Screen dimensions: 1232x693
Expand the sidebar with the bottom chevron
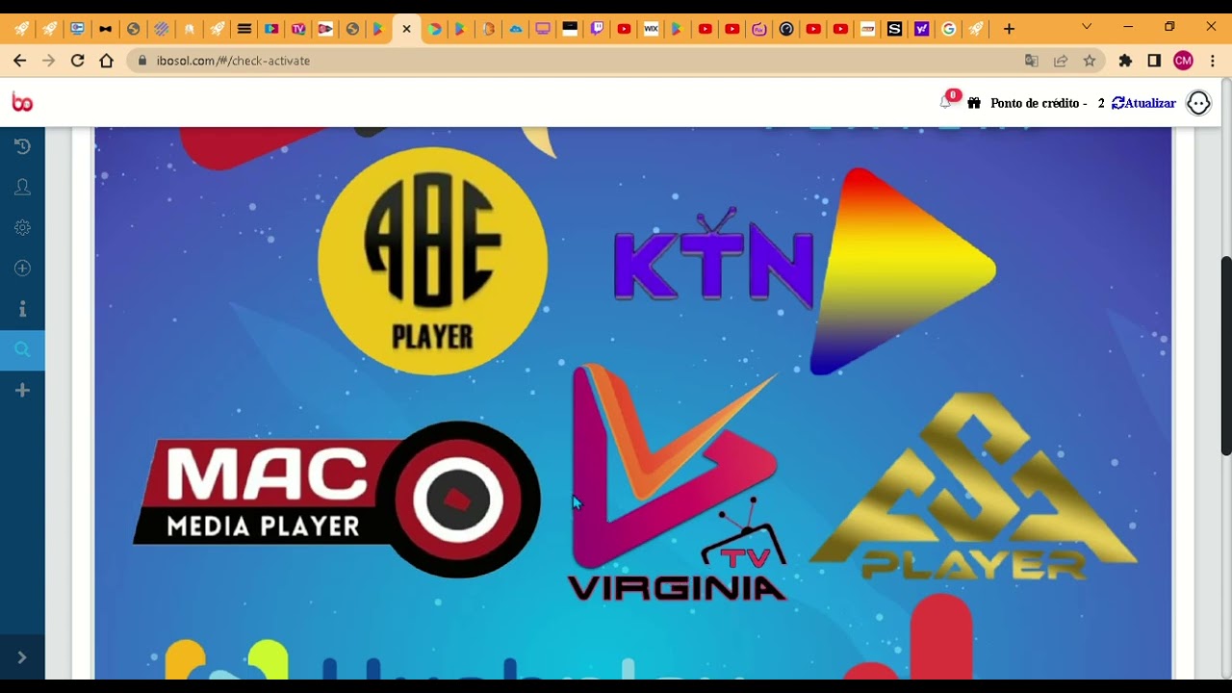22,657
